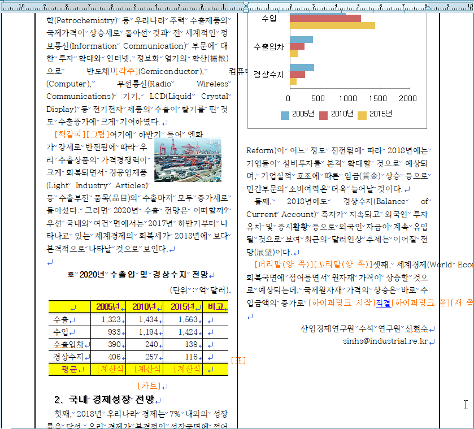Click the 경상수지 row label in table
The width and height of the screenshot is (474, 429).
(69, 357)
